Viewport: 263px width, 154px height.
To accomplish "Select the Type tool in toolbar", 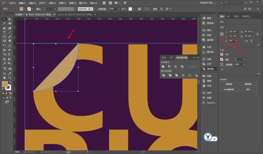I will (x=5, y=33).
